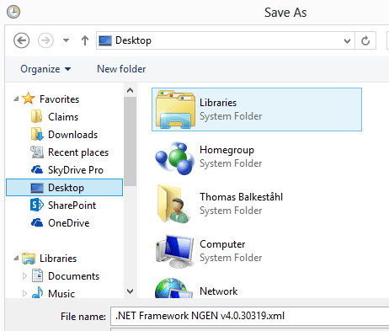The width and height of the screenshot is (389, 331).
Task: Click the Claims folder icon
Action: [x=36, y=116]
